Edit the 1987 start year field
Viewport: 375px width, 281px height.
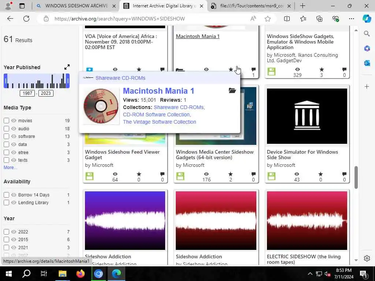tap(27, 93)
